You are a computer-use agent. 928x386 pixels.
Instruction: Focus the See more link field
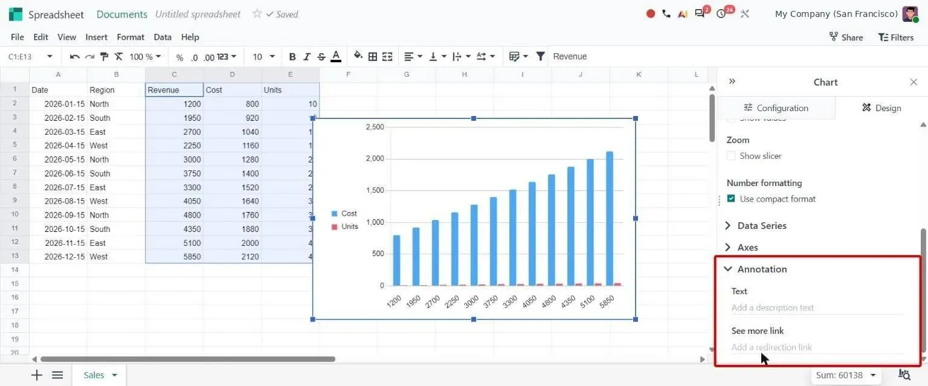[817, 347]
